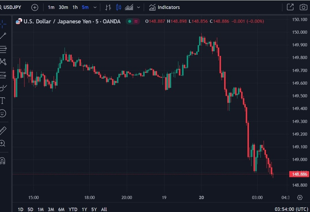This screenshot has height=212, width=310.
Task: Select the 5D date range
Action: (x=30, y=209)
